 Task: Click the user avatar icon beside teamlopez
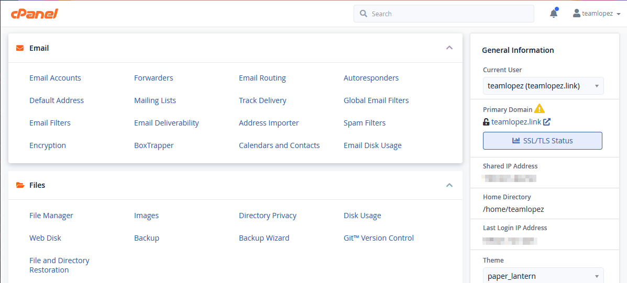pos(577,13)
